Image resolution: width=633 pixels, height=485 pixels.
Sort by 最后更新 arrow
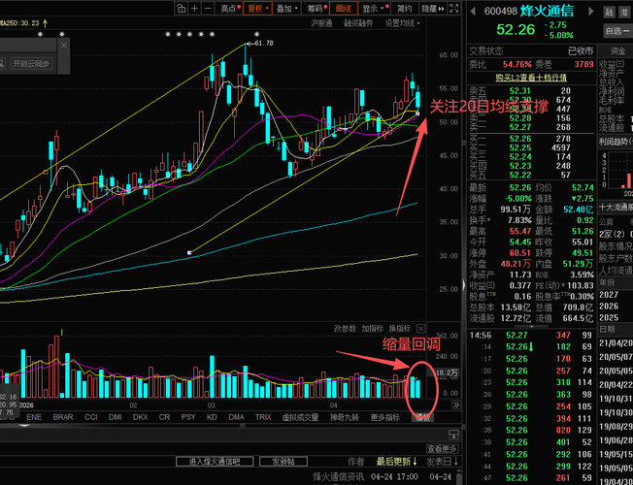pyautogui.click(x=415, y=461)
